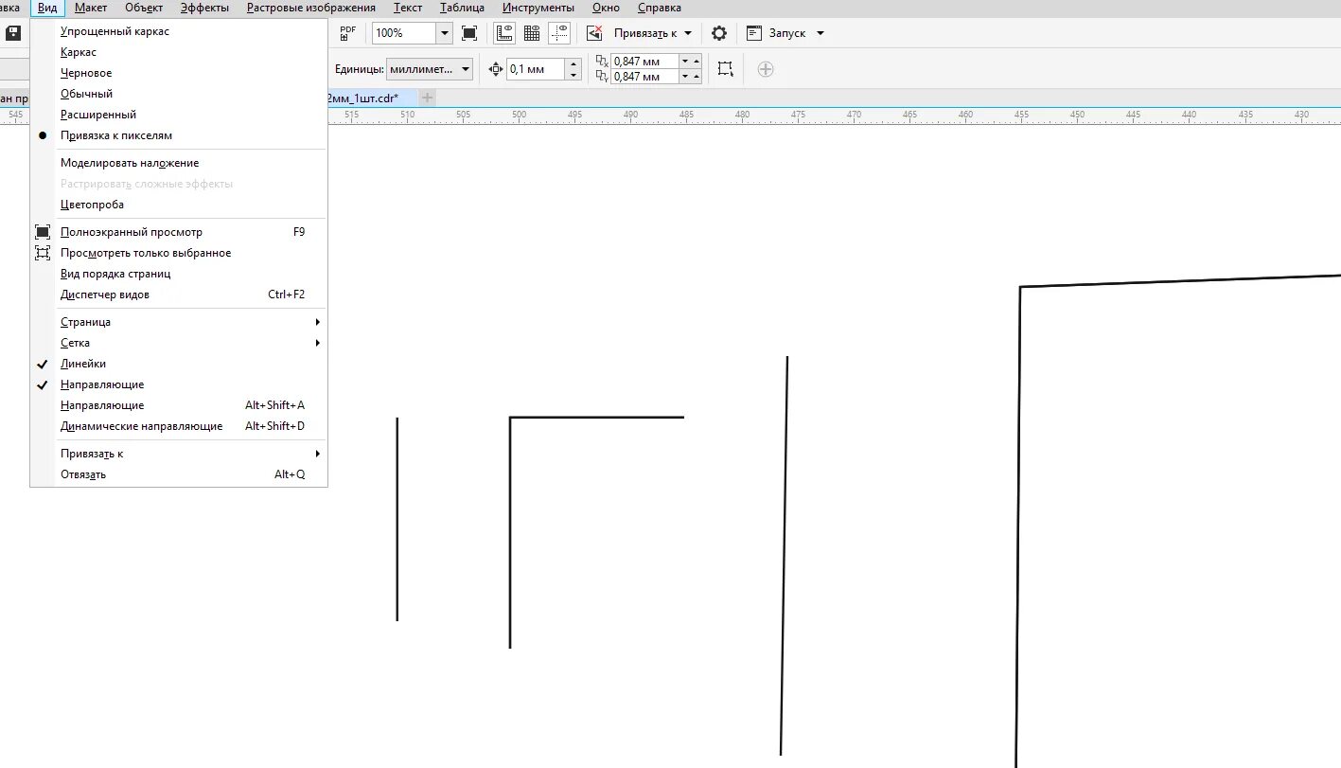Open Диспетчер видов (Ctrl+F2)
The width and height of the screenshot is (1341, 768).
coord(179,295)
